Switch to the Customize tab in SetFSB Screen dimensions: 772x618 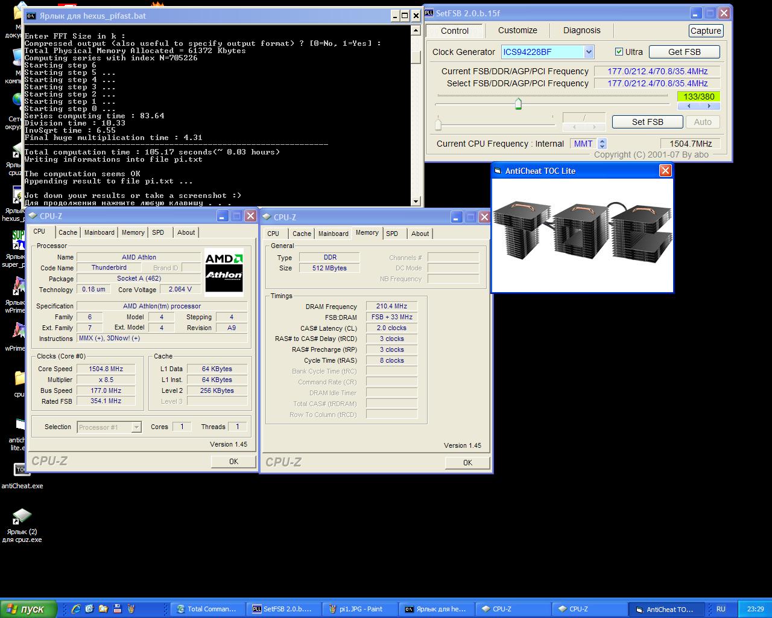(x=517, y=30)
